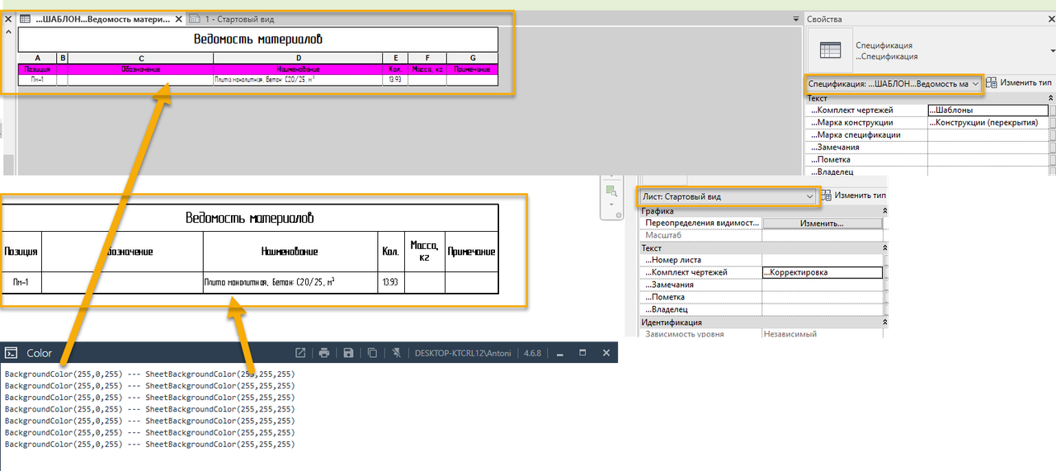
Task: Click Пм-1 cell in the schedule view
Action: (x=38, y=80)
